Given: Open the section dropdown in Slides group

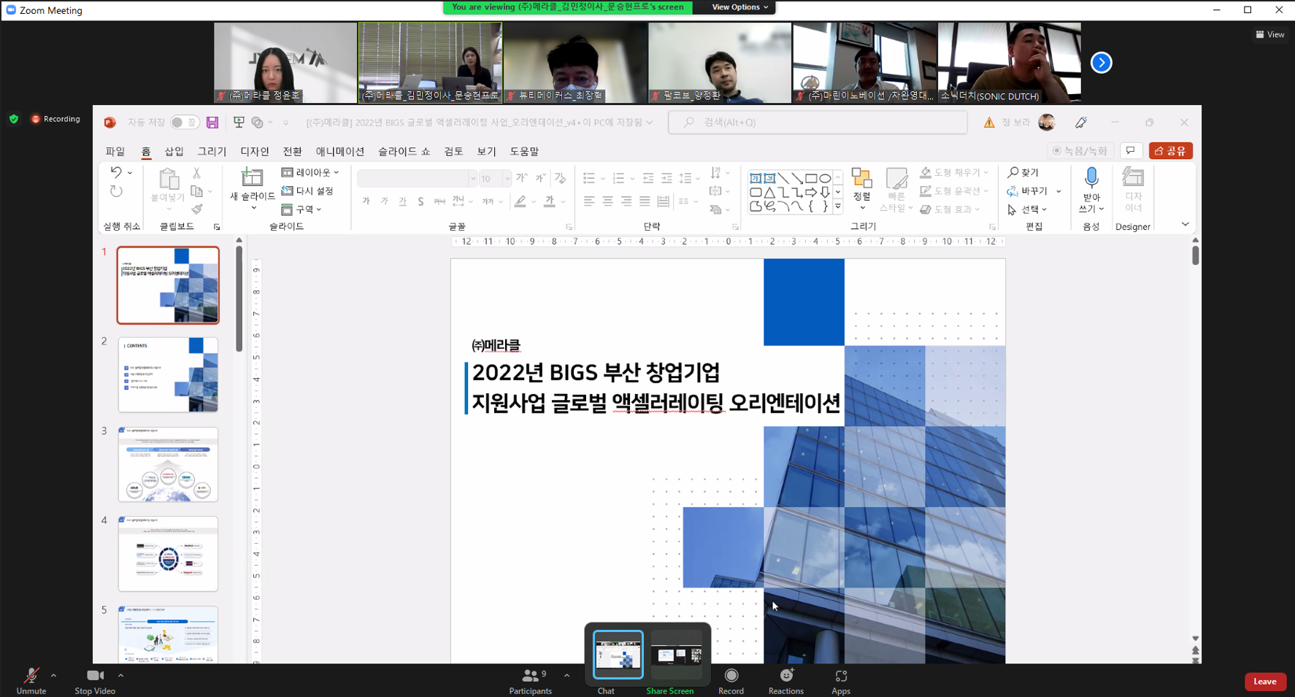Looking at the screenshot, I should click(x=302, y=209).
